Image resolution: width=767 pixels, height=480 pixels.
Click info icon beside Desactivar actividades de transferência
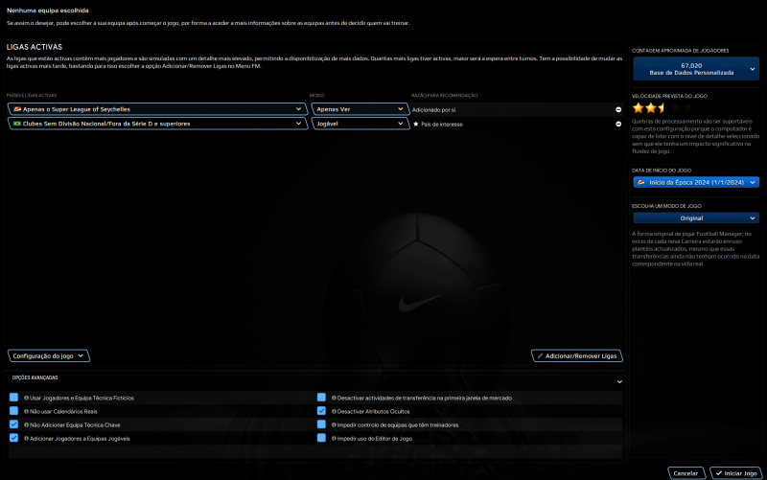point(334,398)
